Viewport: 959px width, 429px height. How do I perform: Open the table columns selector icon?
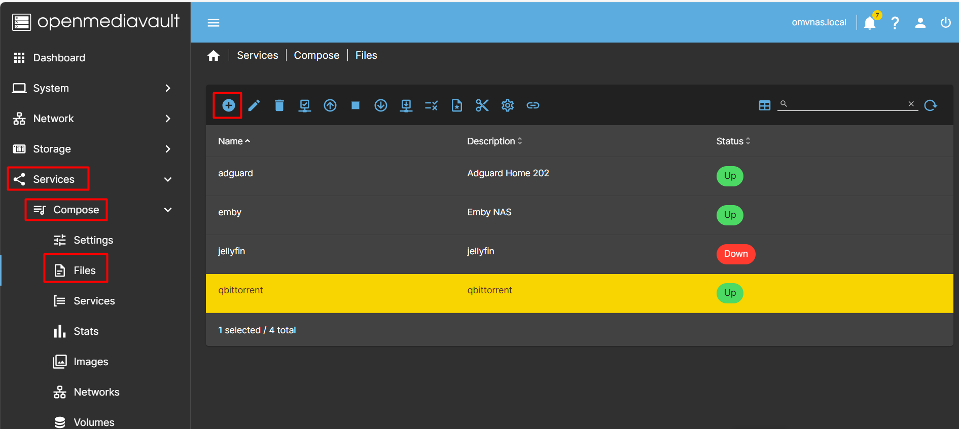pos(765,105)
